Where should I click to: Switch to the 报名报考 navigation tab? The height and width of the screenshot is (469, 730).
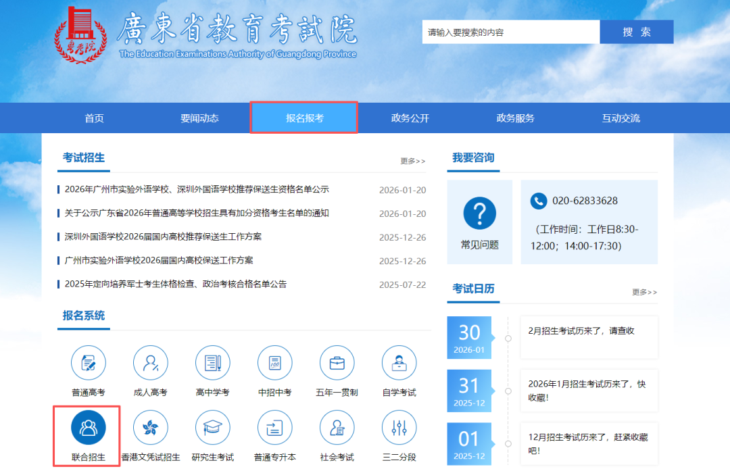point(304,118)
